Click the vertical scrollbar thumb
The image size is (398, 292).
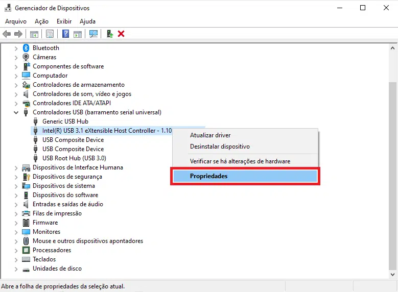pyautogui.click(x=393, y=176)
